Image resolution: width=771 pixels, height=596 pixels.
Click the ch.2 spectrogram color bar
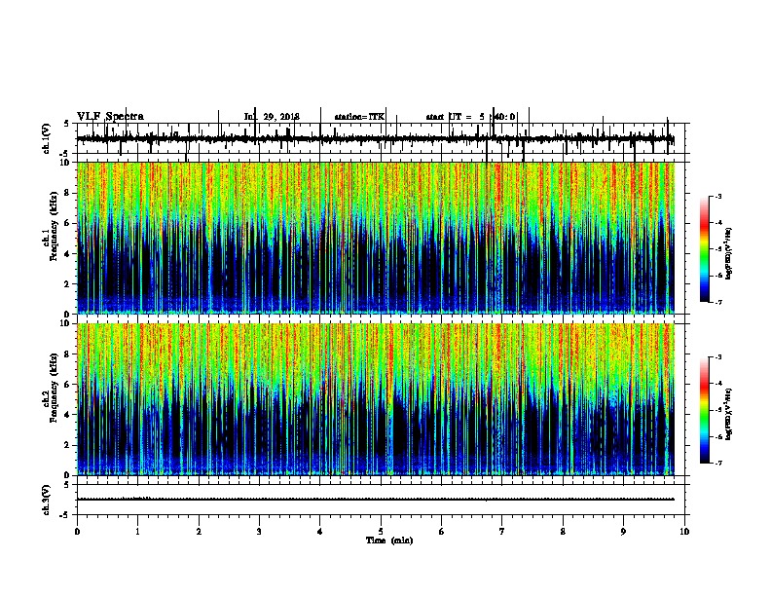point(704,410)
